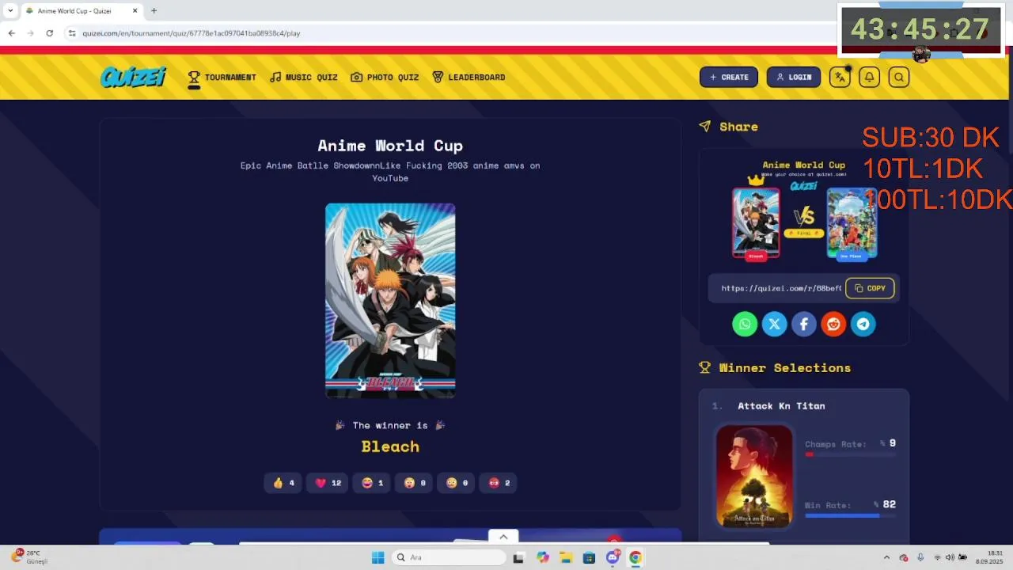The image size is (1013, 570).
Task: Focus the quizei.com address bar URL
Action: click(191, 33)
